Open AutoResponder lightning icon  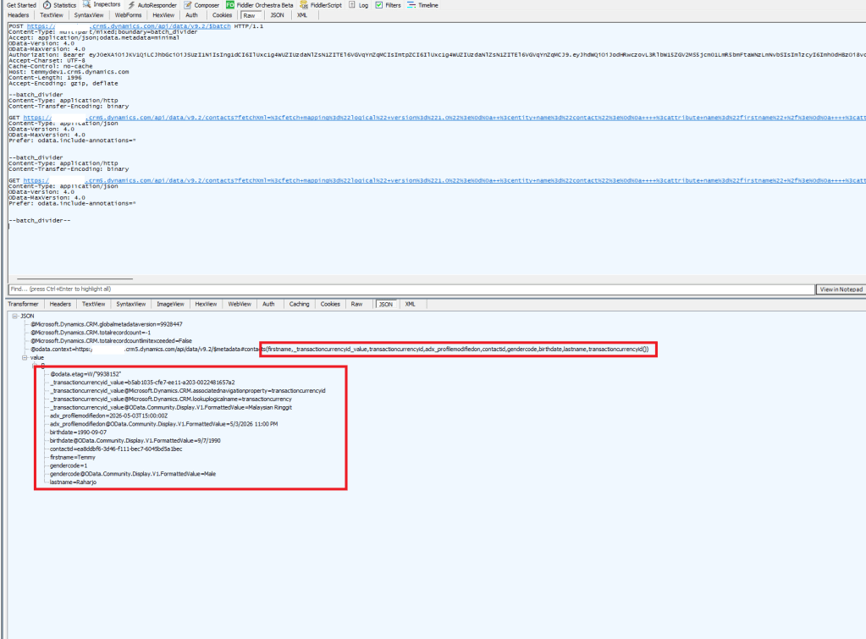point(131,5)
